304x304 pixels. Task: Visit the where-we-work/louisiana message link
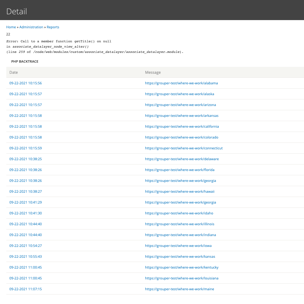coord(182,278)
